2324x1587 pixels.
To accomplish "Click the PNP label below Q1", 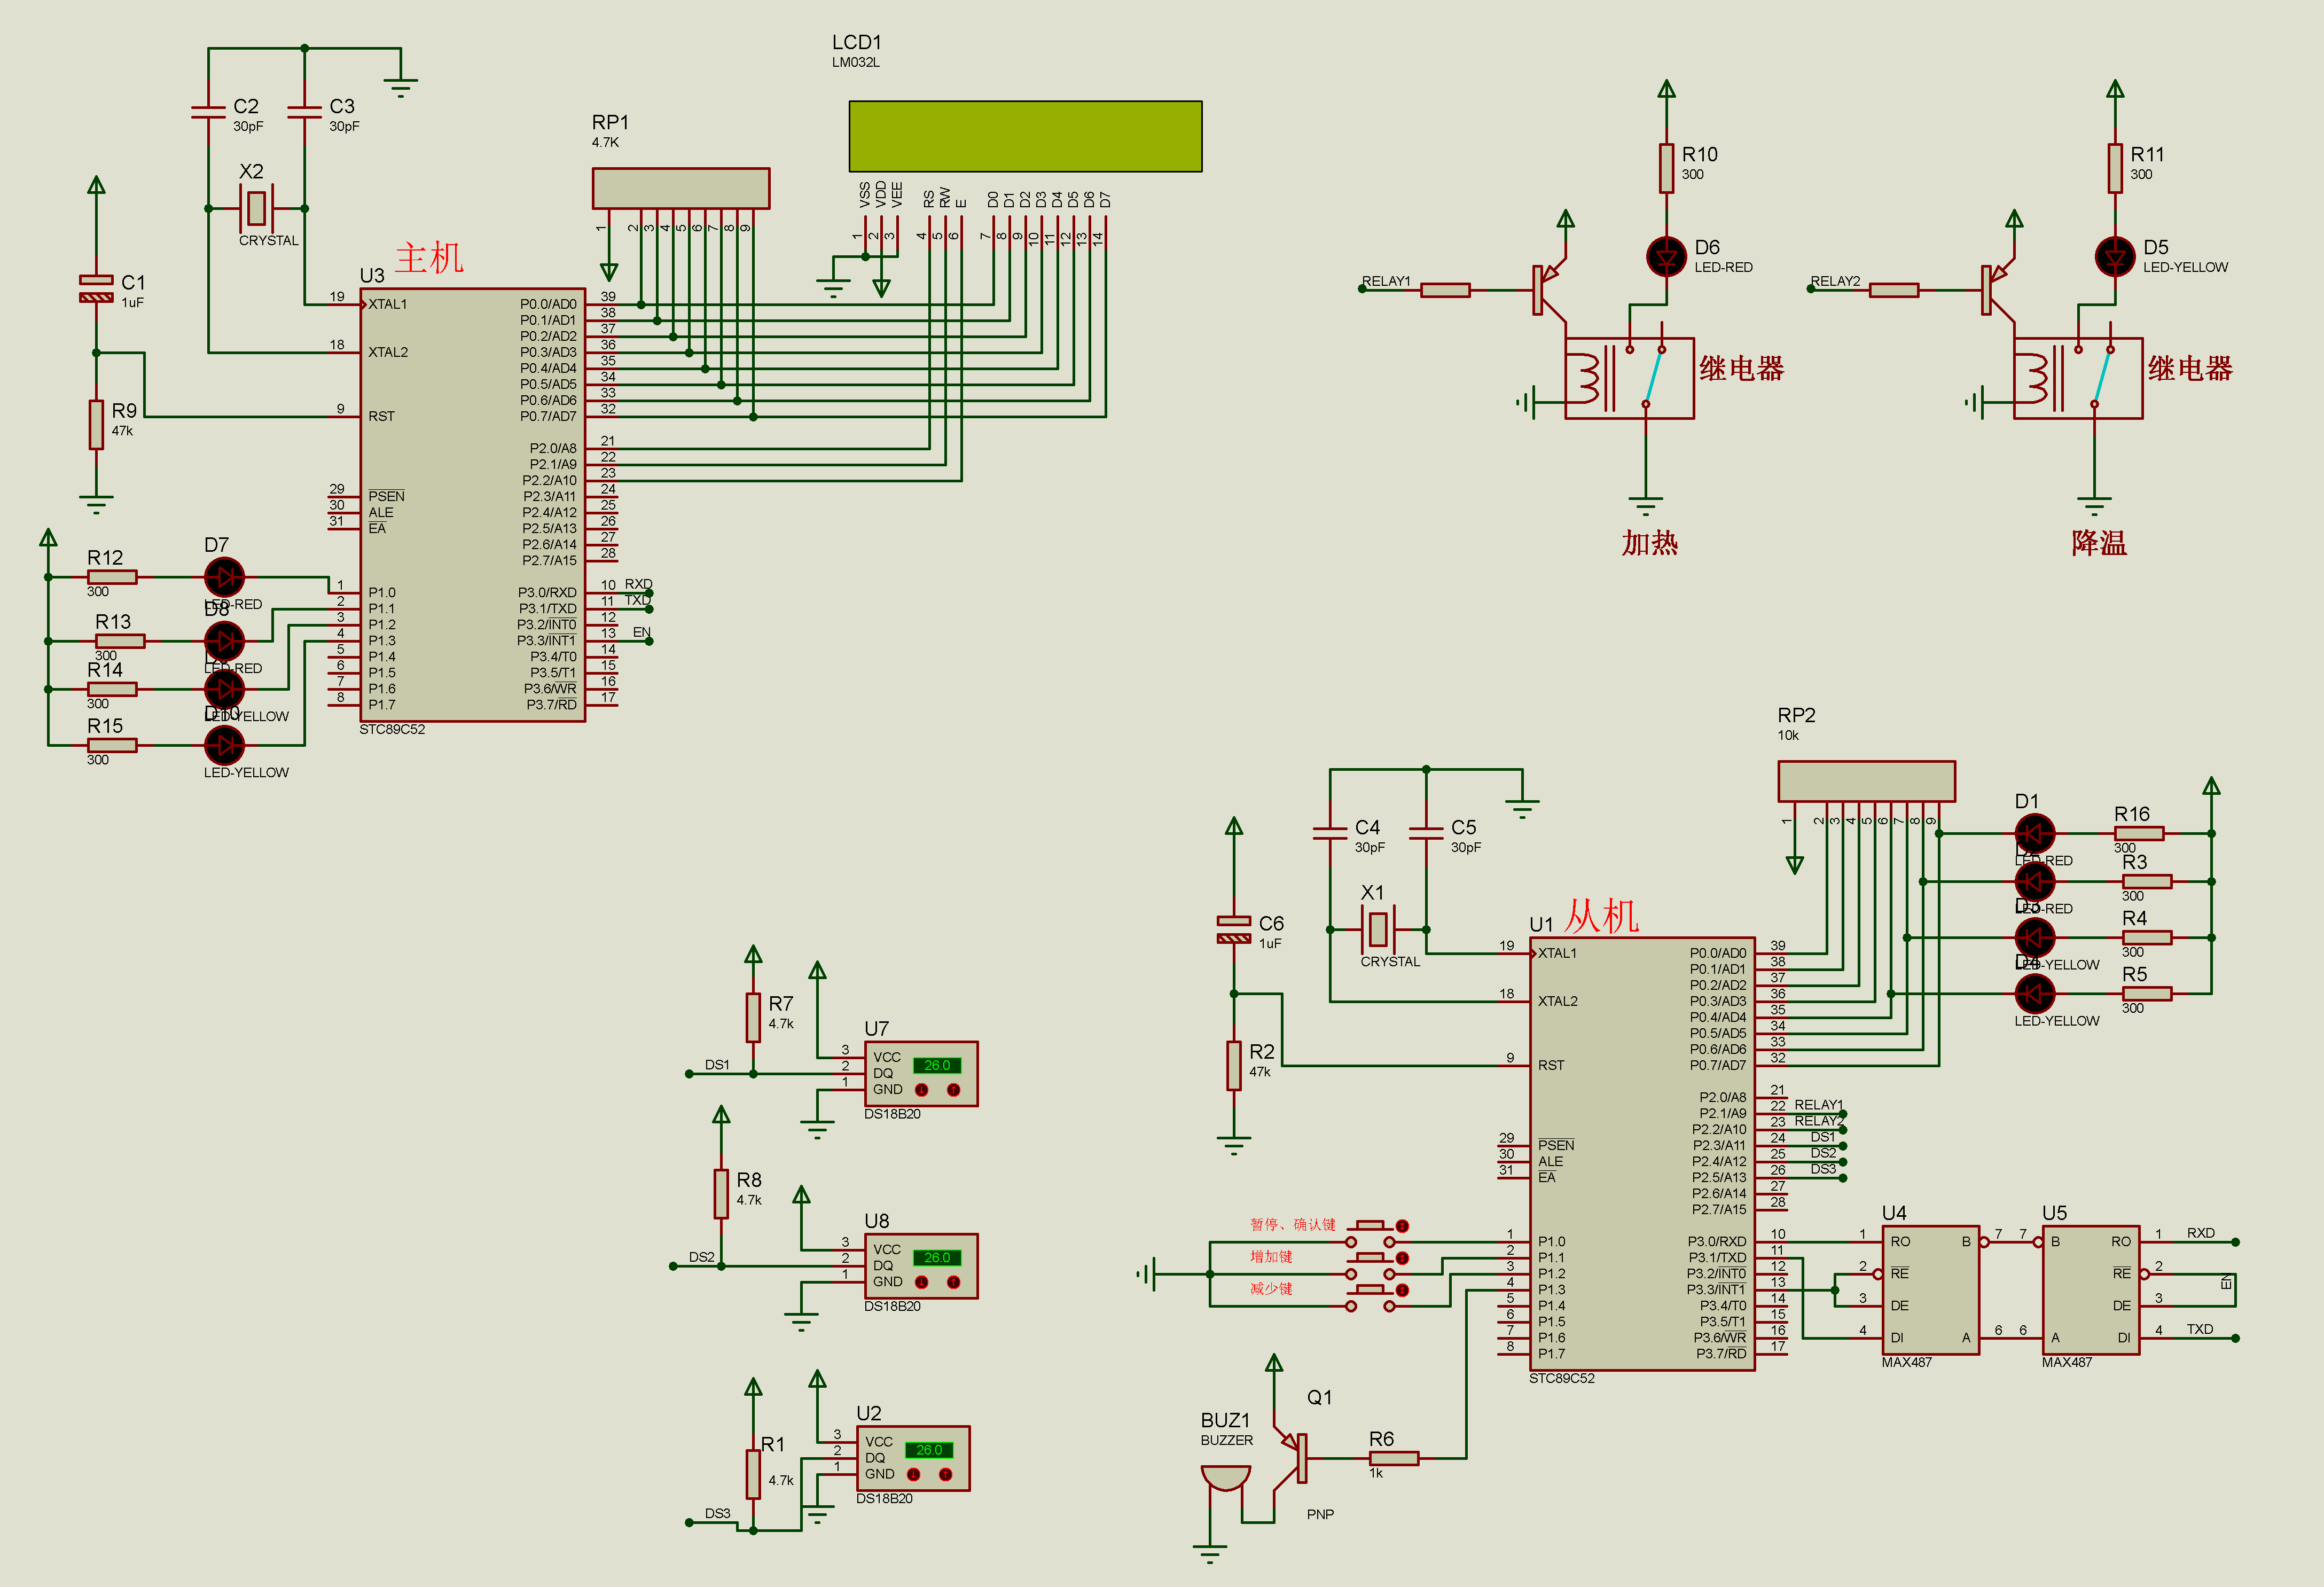I will (x=1320, y=1514).
